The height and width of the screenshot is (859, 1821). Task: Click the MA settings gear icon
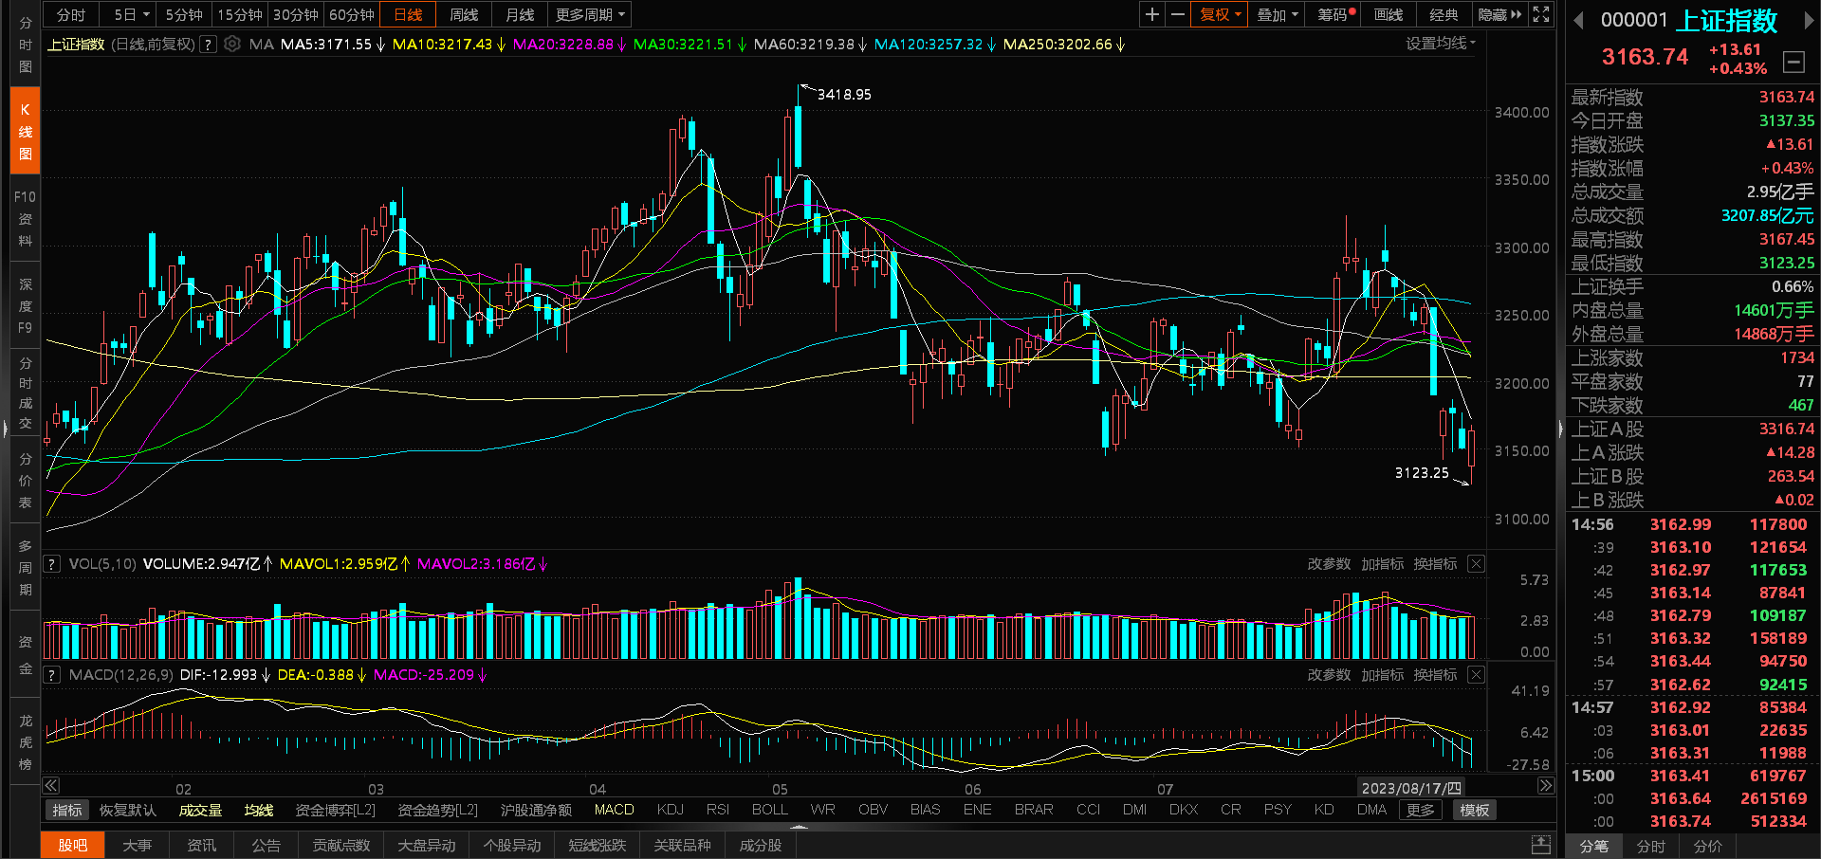[232, 45]
